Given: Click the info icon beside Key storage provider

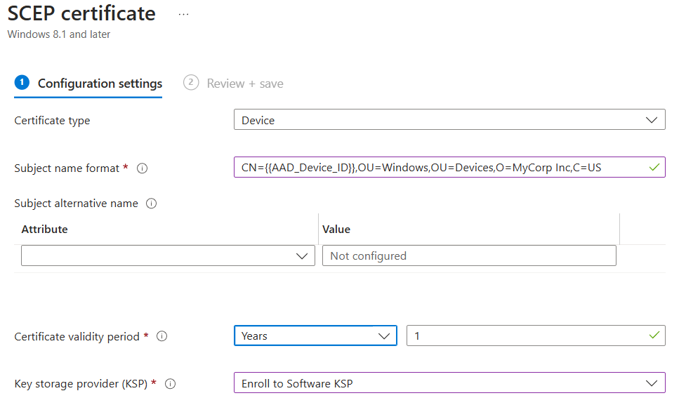Looking at the screenshot, I should [x=170, y=383].
